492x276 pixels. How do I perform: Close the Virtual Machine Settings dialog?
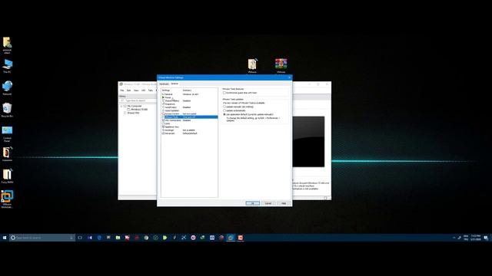[x=289, y=77]
